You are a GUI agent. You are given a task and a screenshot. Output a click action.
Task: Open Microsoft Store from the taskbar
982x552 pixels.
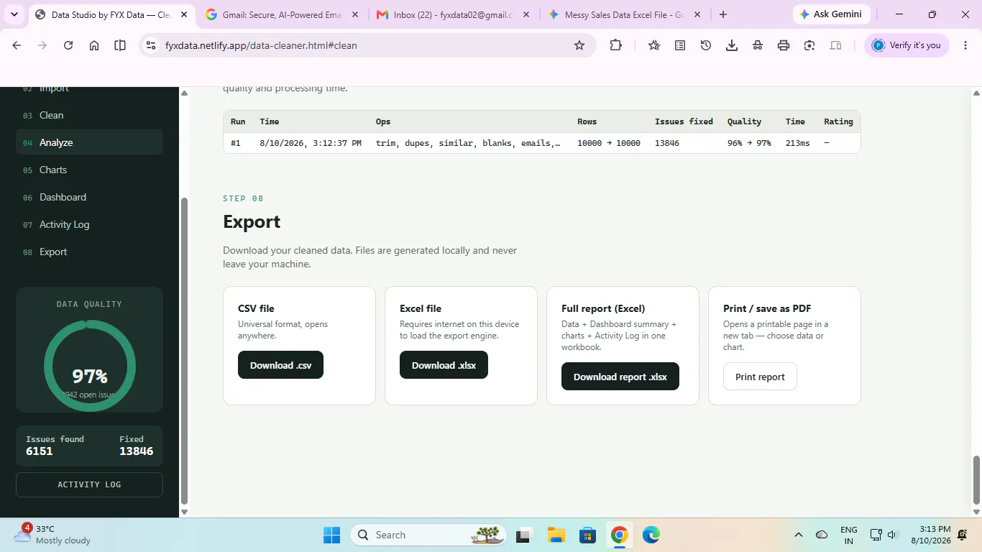coord(587,535)
